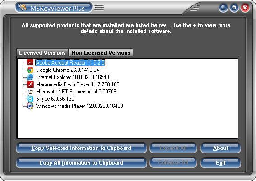Click the Exit button
This screenshot has width=256, height=181.
221,163
